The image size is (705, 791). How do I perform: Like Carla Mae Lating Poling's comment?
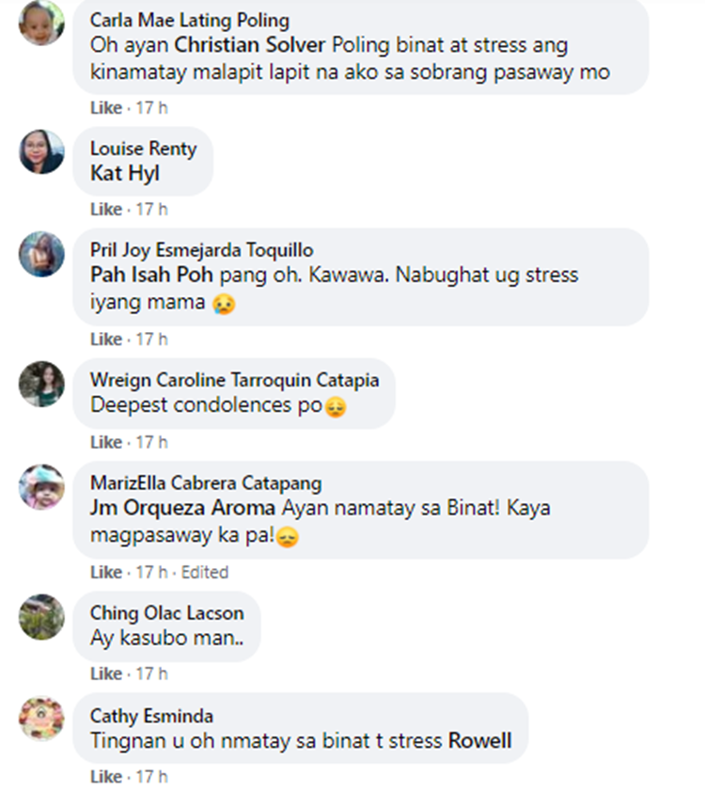coord(106,107)
